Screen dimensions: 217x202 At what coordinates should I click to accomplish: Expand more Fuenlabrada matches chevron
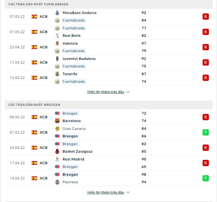point(128,92)
